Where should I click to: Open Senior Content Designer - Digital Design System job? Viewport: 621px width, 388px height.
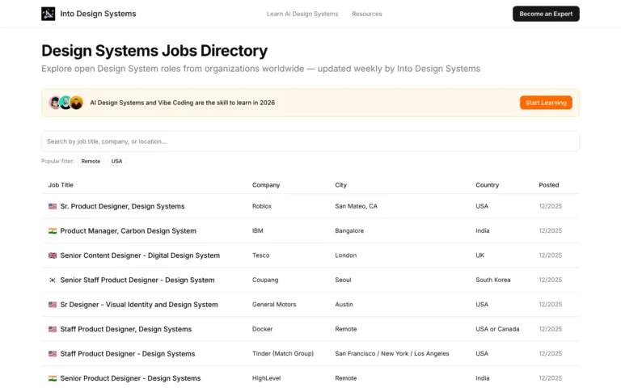pyautogui.click(x=140, y=255)
